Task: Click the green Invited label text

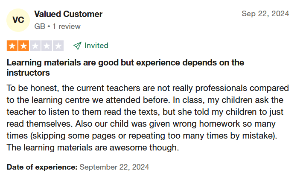Action: click(x=96, y=45)
